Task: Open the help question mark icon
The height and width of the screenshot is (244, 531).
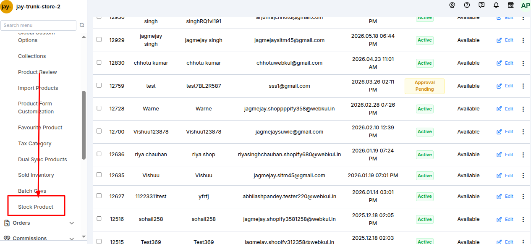Action: (x=467, y=5)
